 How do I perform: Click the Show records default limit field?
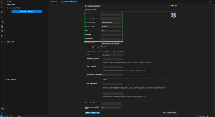[111, 108]
